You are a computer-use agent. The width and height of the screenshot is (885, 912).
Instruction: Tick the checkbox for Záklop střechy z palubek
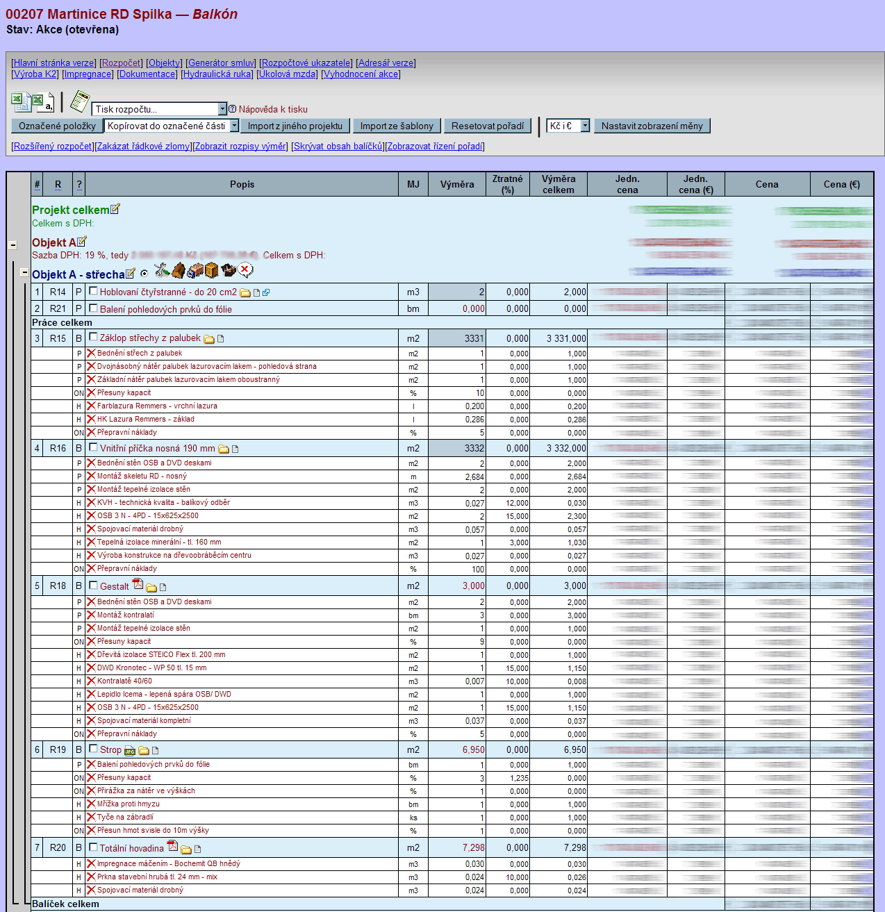(x=93, y=337)
